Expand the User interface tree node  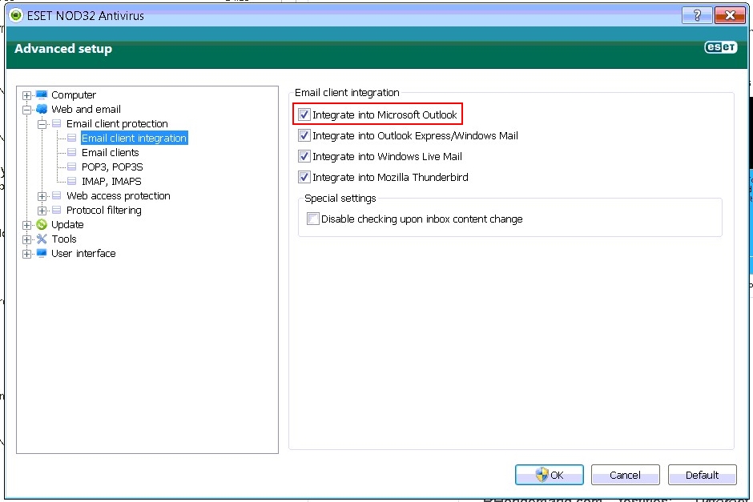(27, 254)
